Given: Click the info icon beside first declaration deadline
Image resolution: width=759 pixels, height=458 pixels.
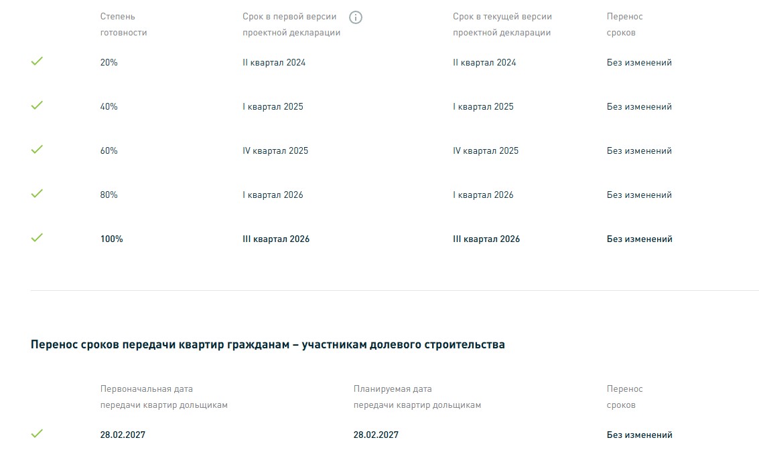Looking at the screenshot, I should (356, 17).
